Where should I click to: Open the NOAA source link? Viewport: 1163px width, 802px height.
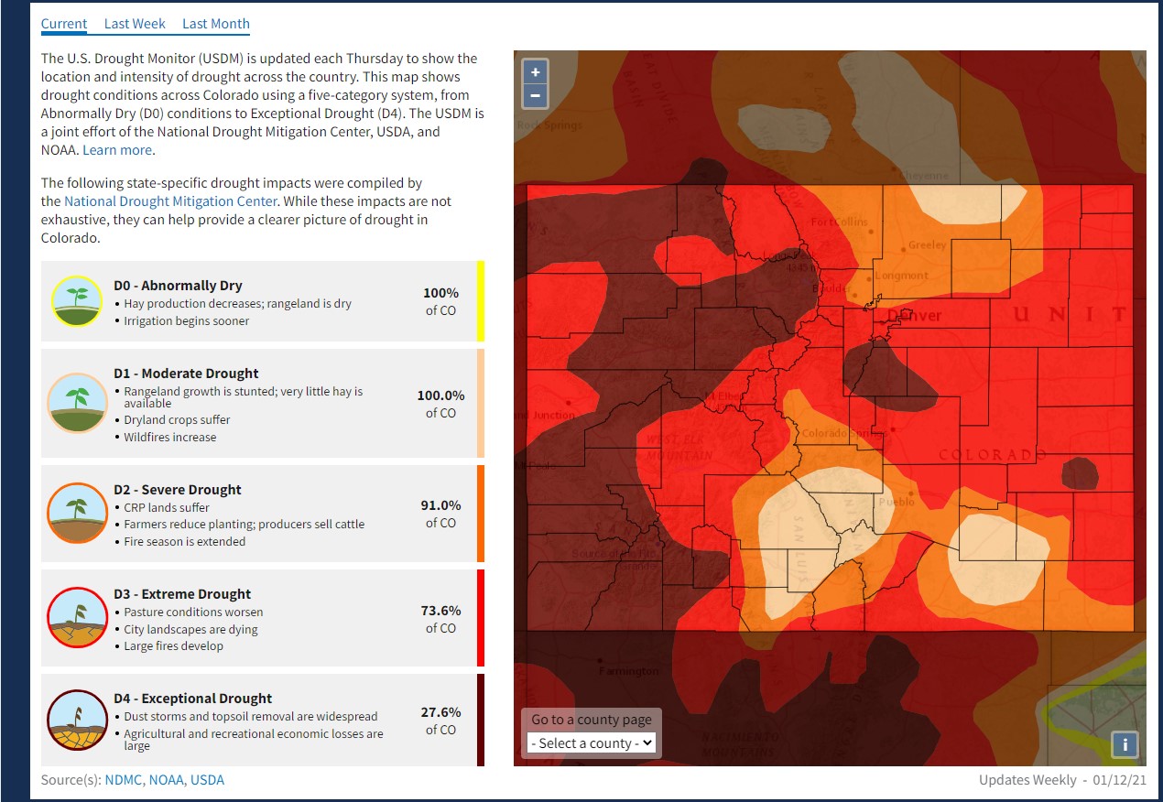[x=168, y=780]
